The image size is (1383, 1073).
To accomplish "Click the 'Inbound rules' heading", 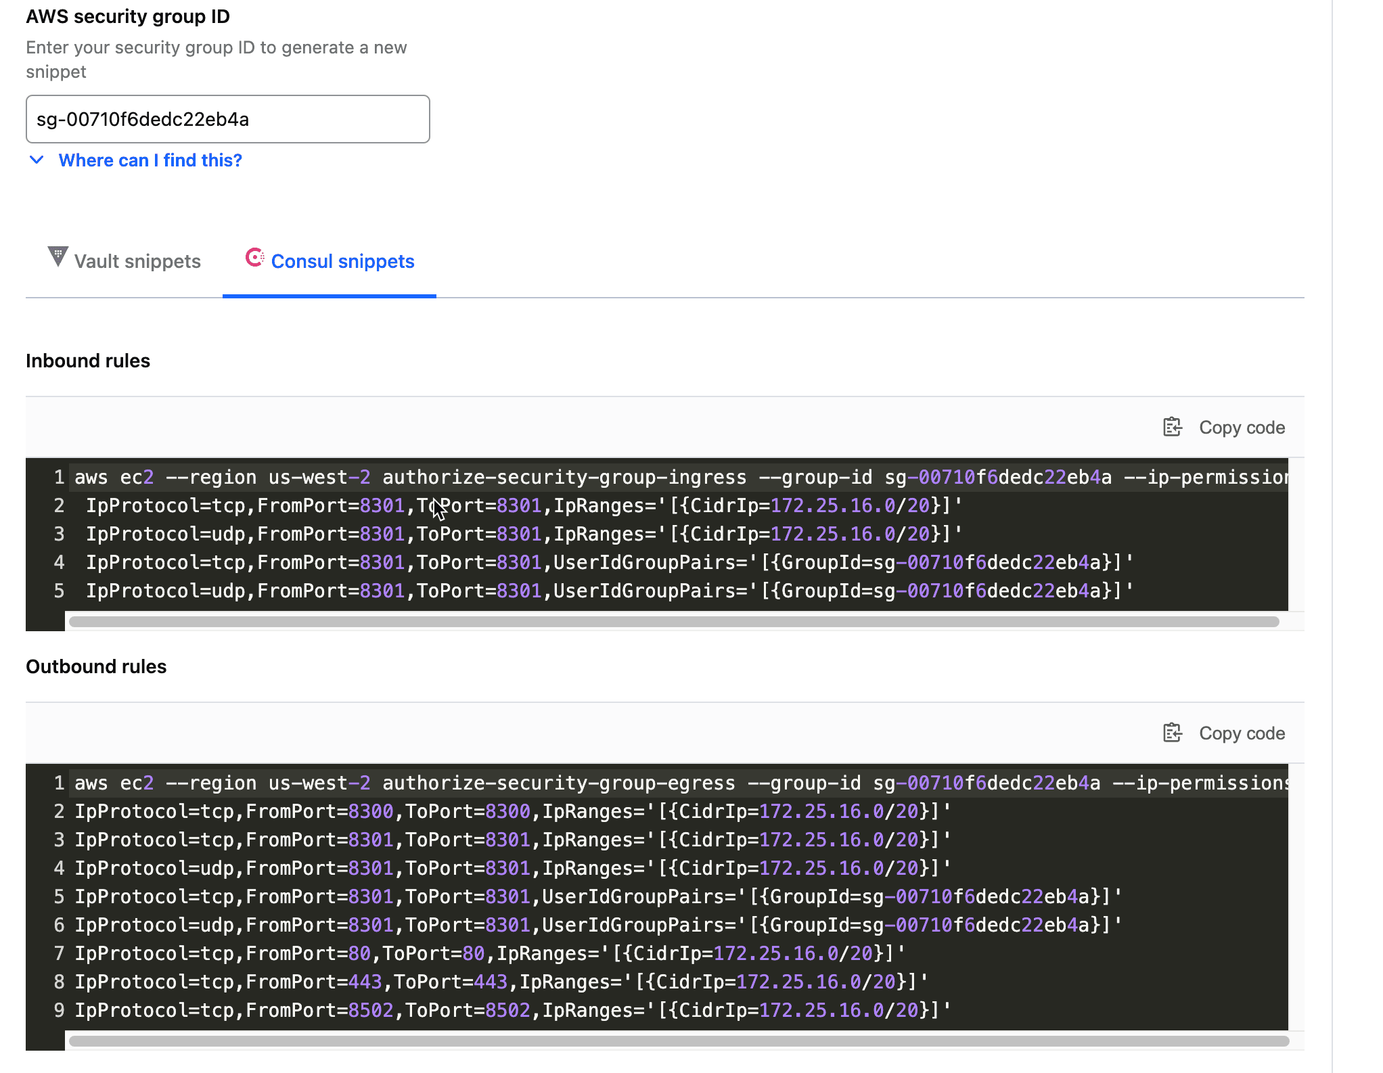I will (x=88, y=361).
